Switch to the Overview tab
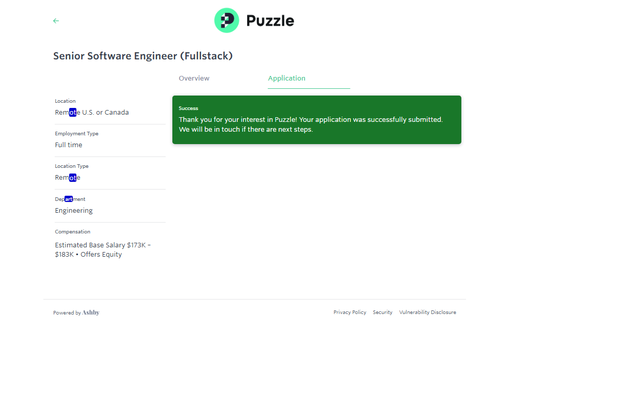The image size is (627, 408). coord(194,79)
